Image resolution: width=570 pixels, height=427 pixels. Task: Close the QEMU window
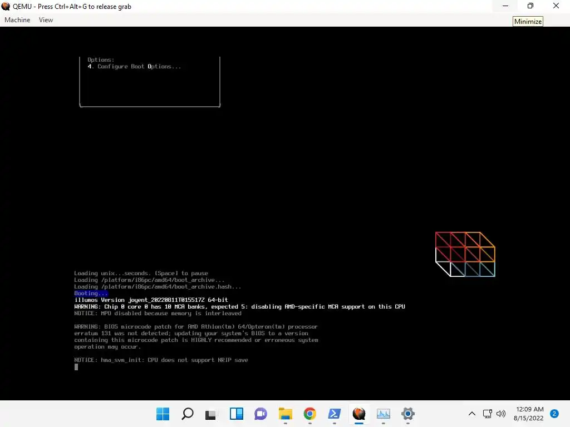(x=556, y=6)
